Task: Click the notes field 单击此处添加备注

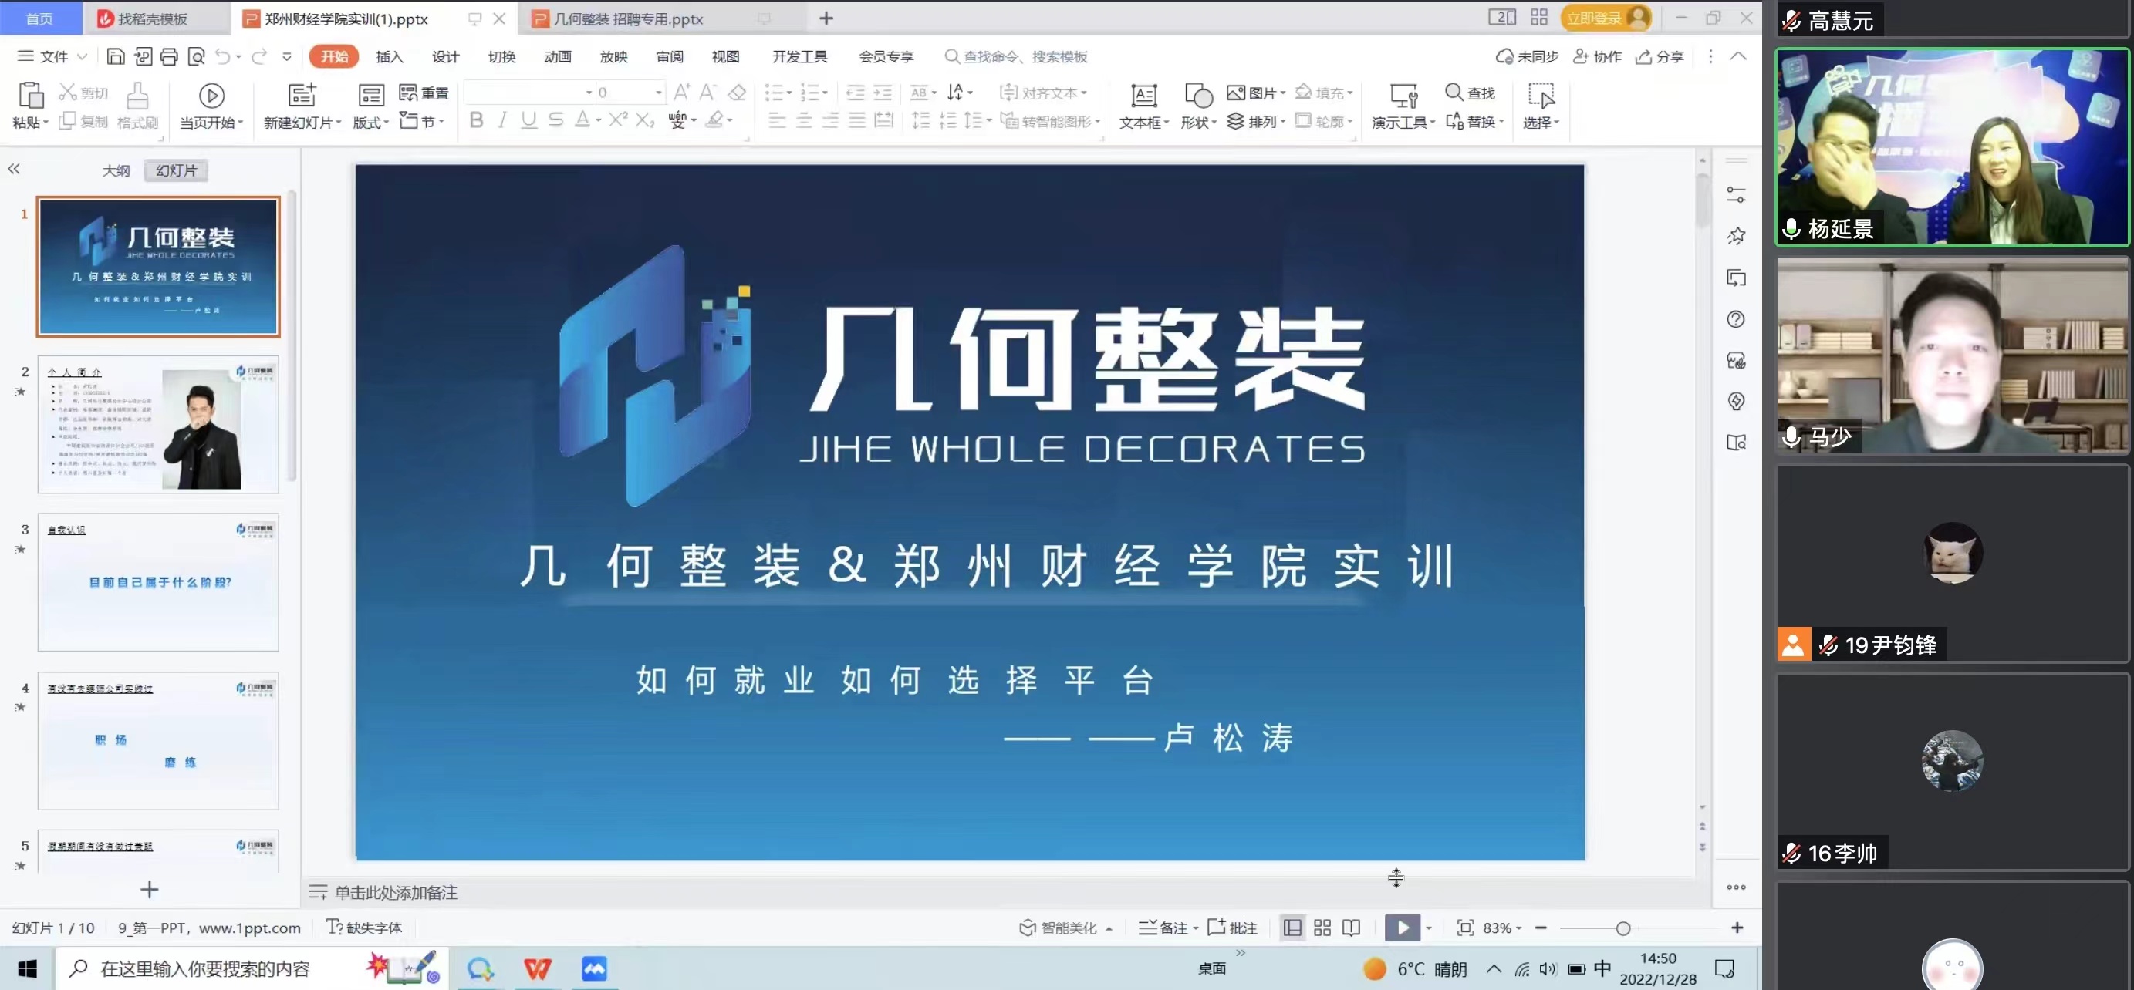Action: coord(395,892)
